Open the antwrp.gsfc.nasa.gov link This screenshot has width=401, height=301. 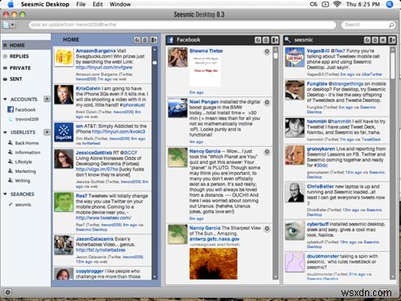pyautogui.click(x=214, y=239)
